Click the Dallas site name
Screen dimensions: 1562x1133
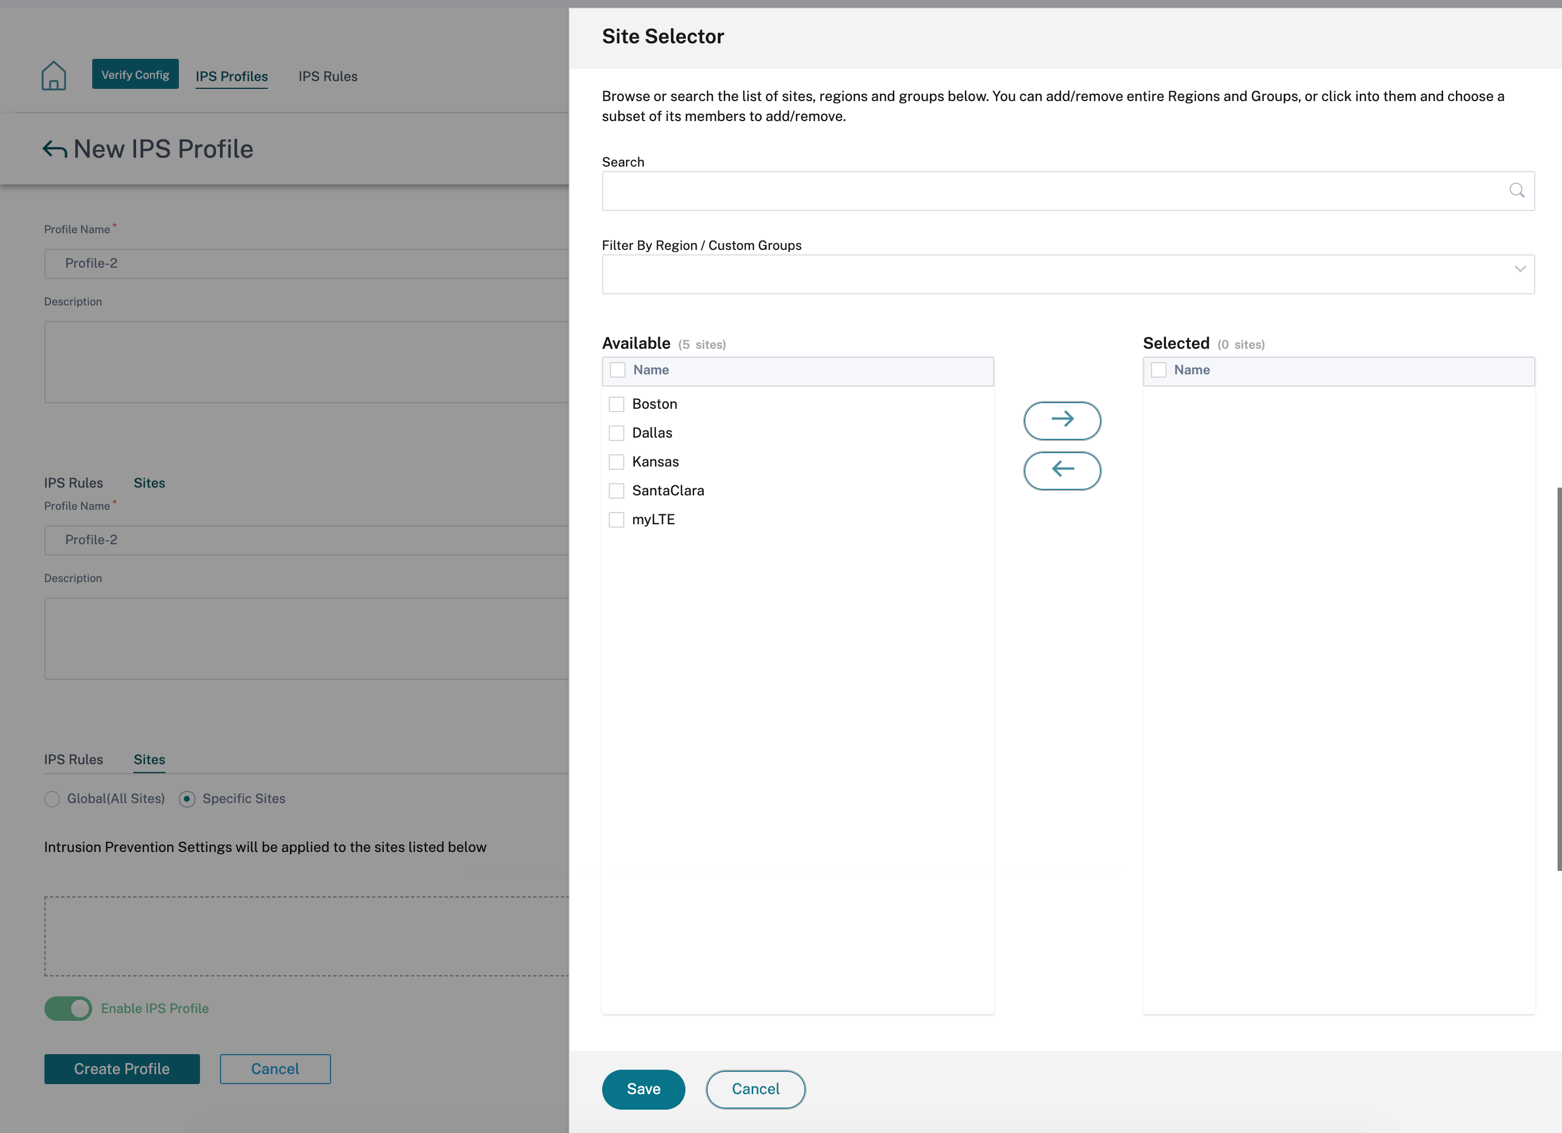652,433
